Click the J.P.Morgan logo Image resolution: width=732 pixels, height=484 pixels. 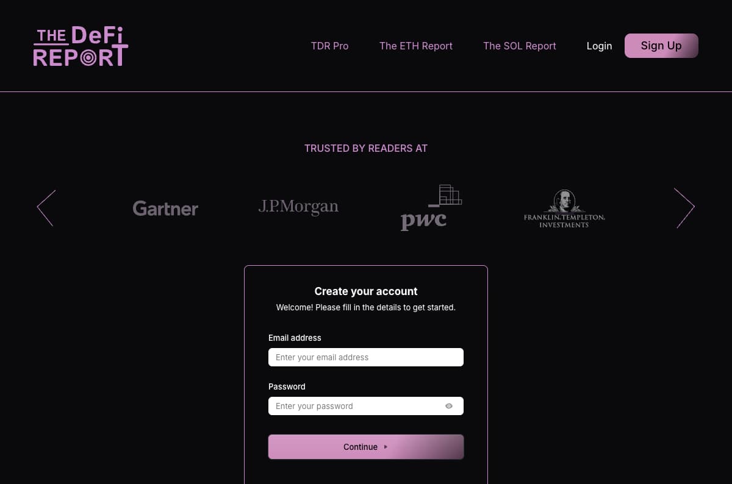[x=298, y=207]
